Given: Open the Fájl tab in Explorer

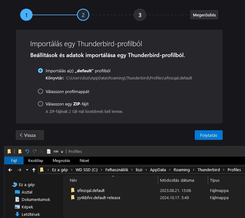Looking at the screenshot, I should click(x=14, y=161).
